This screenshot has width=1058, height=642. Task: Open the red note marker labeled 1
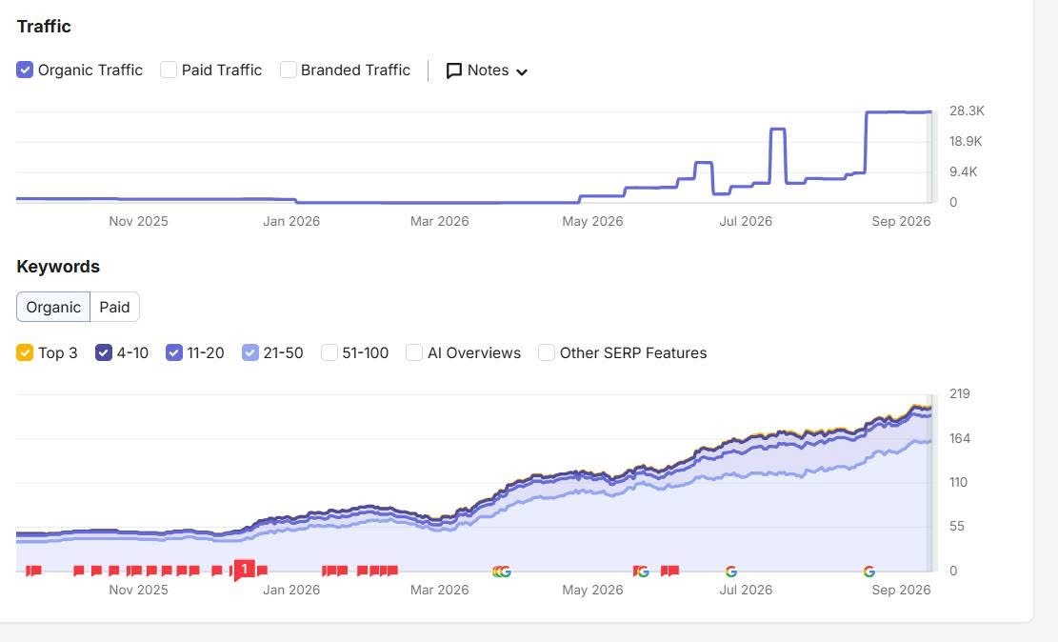coord(244,569)
